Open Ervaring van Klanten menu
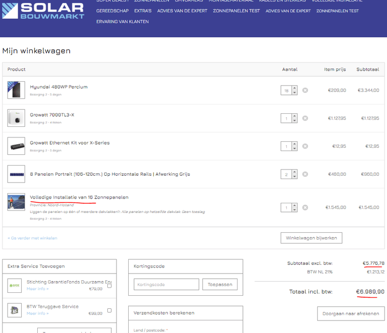 [x=122, y=22]
